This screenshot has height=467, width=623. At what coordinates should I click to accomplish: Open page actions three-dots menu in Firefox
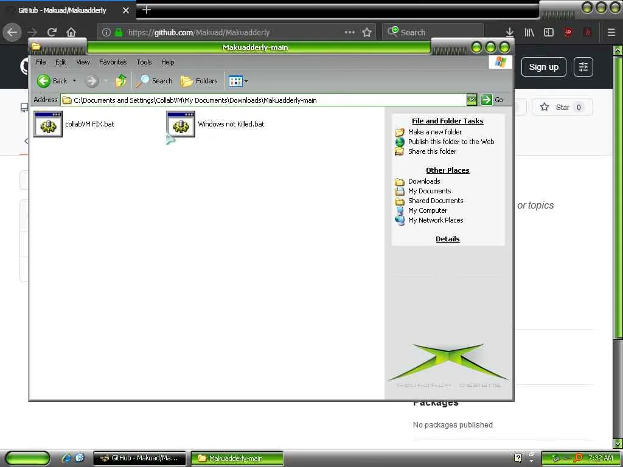pos(350,32)
